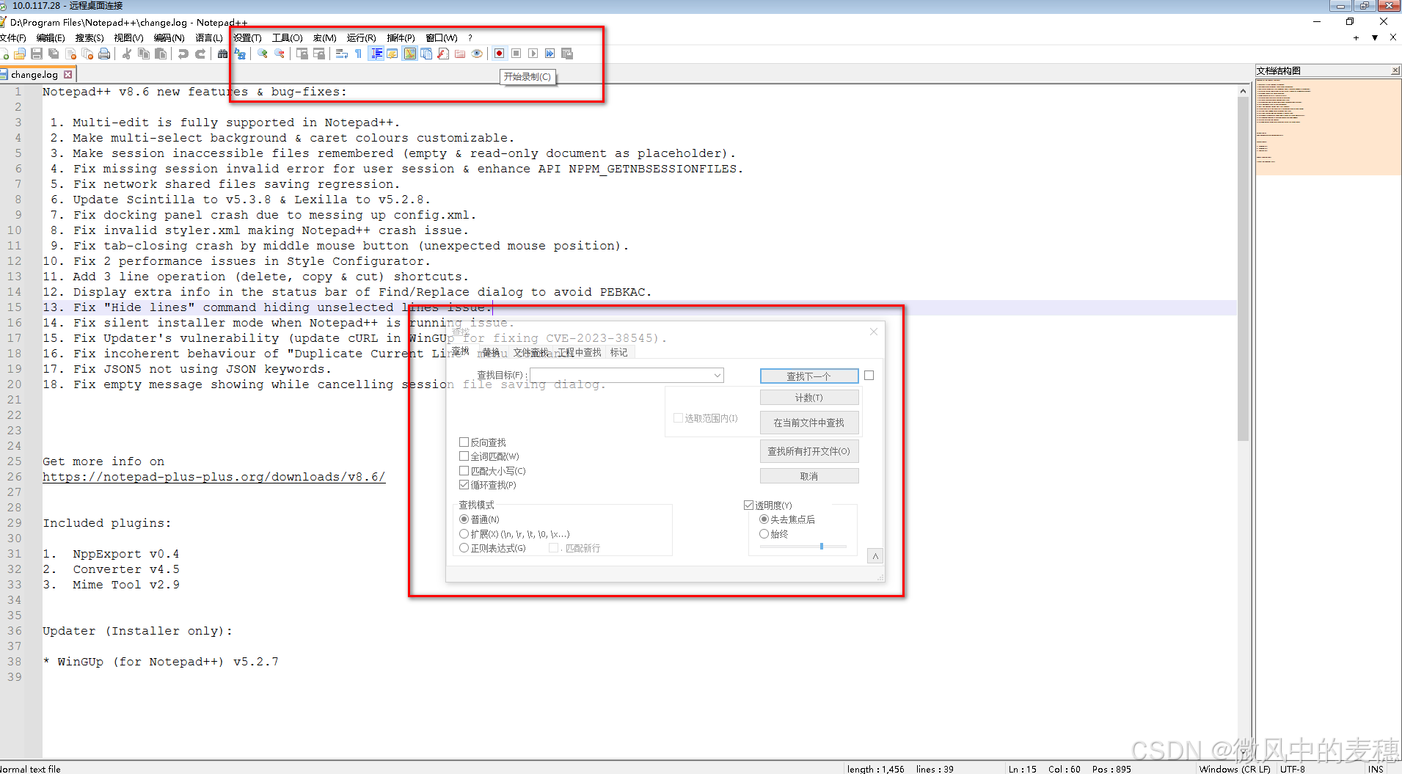Screen dimensions: 1402x774
Task: Click the Paste toolbar icon
Action: (161, 54)
